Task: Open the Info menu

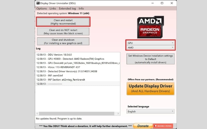Action: pos(81,9)
